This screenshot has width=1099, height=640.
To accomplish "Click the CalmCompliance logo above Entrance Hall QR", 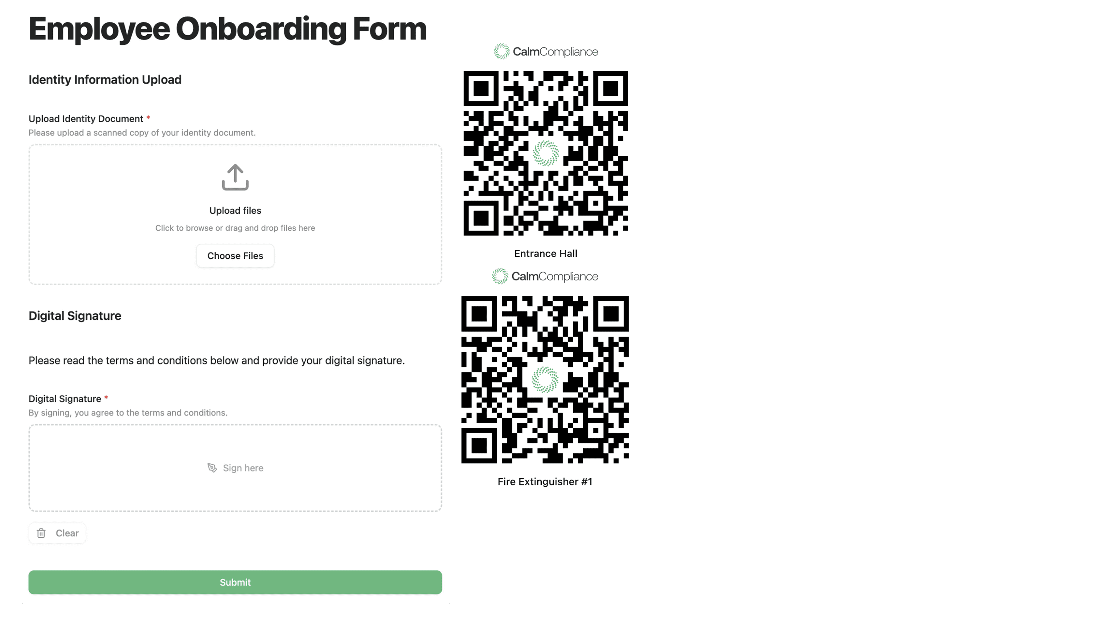I will click(x=546, y=51).
